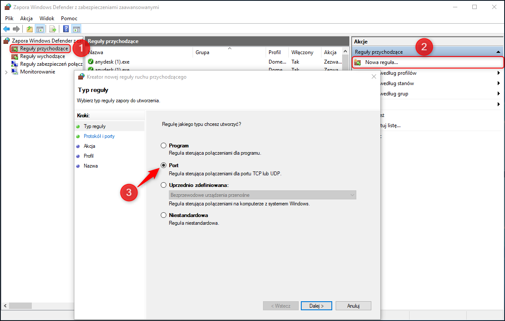Jump to the Protokół i porty step
This screenshot has width=505, height=321.
99,136
